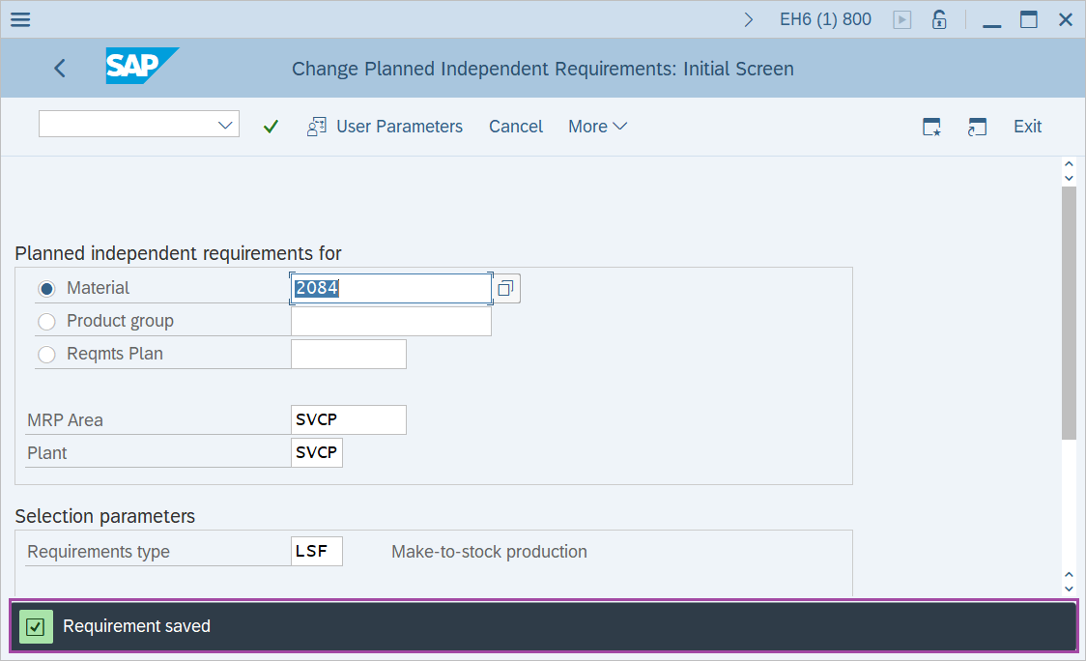Click the green checkmark Continue icon
This screenshot has height=661, width=1086.
(271, 127)
